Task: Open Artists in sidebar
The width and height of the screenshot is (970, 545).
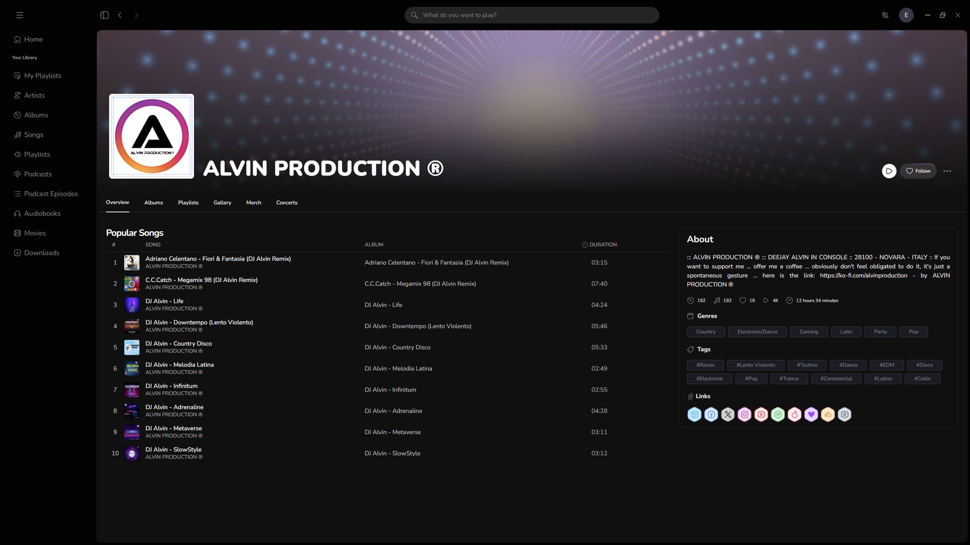Action: [29, 95]
